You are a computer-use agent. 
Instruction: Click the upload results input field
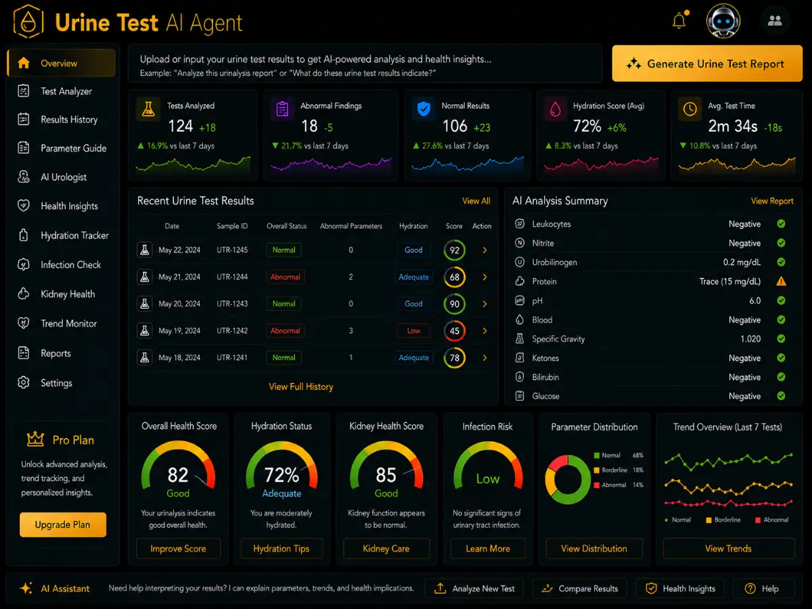[x=365, y=64]
